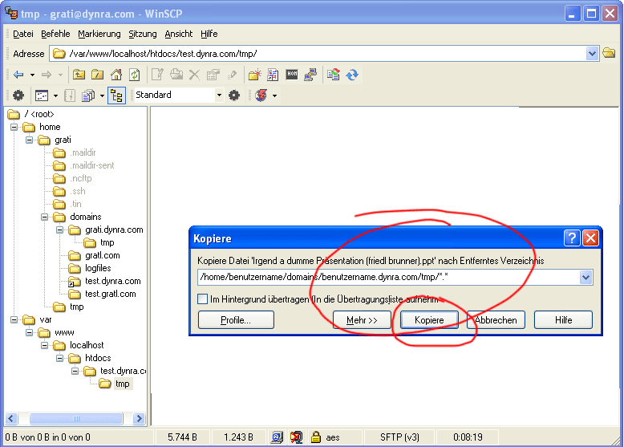This screenshot has width=624, height=447.
Task: Click the Kopiere button
Action: tap(429, 319)
